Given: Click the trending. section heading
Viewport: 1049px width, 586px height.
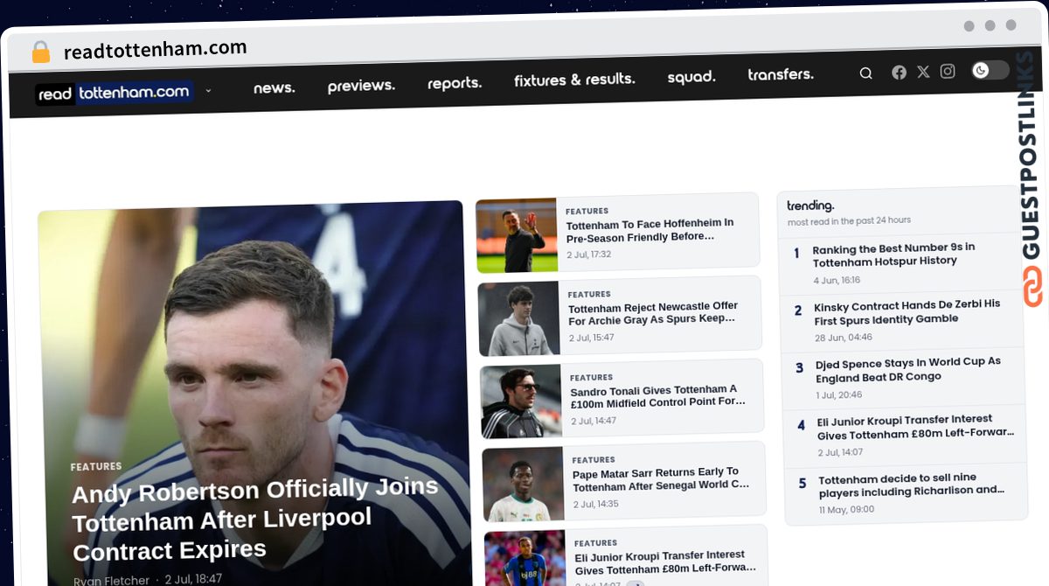Looking at the screenshot, I should (x=810, y=206).
